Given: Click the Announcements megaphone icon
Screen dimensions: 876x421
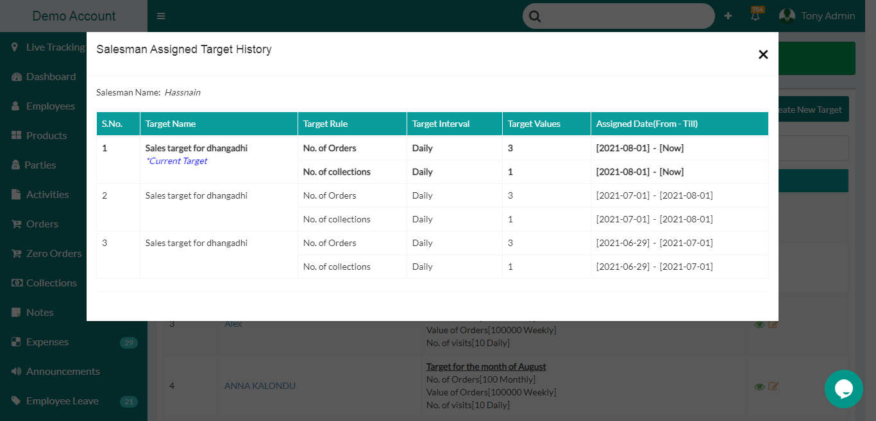Looking at the screenshot, I should coord(17,372).
